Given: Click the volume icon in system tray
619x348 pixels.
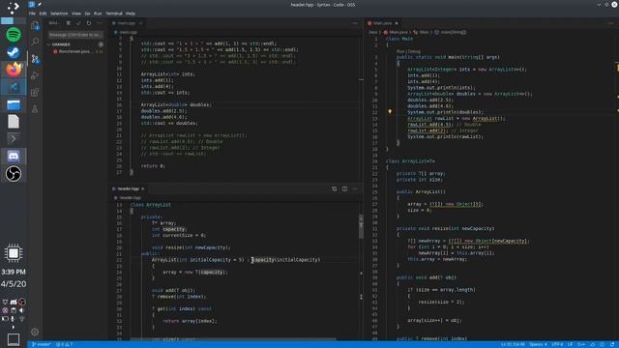Looking at the screenshot, I should coord(21,310).
